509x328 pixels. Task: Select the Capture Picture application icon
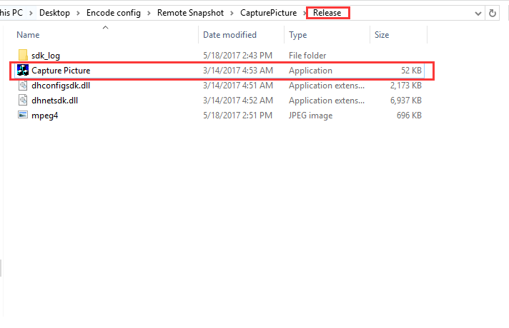coord(22,71)
